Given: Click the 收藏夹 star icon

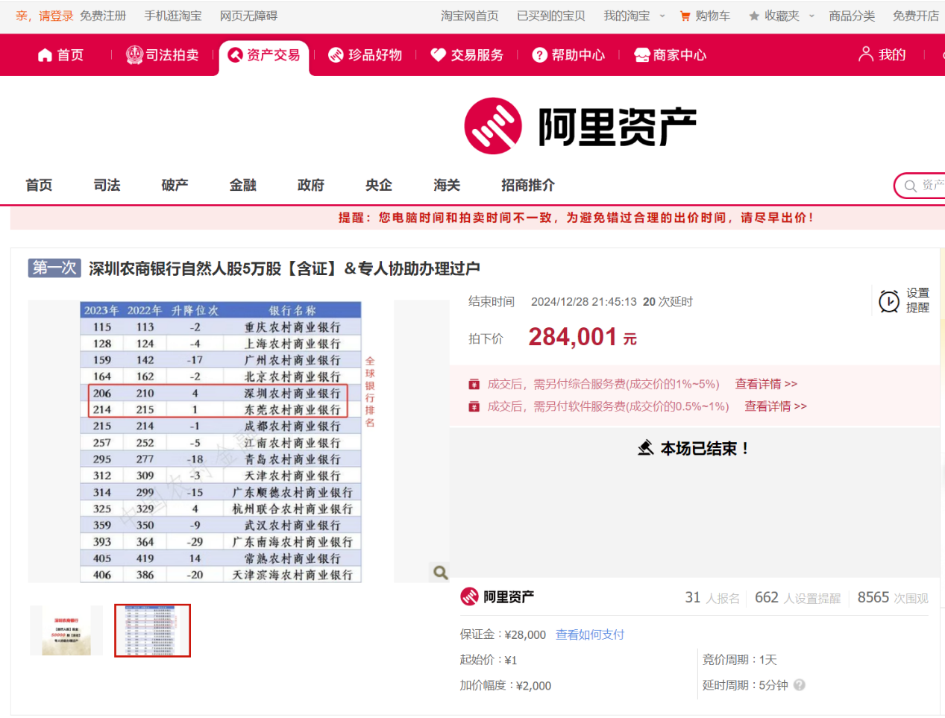Looking at the screenshot, I should click(x=753, y=15).
